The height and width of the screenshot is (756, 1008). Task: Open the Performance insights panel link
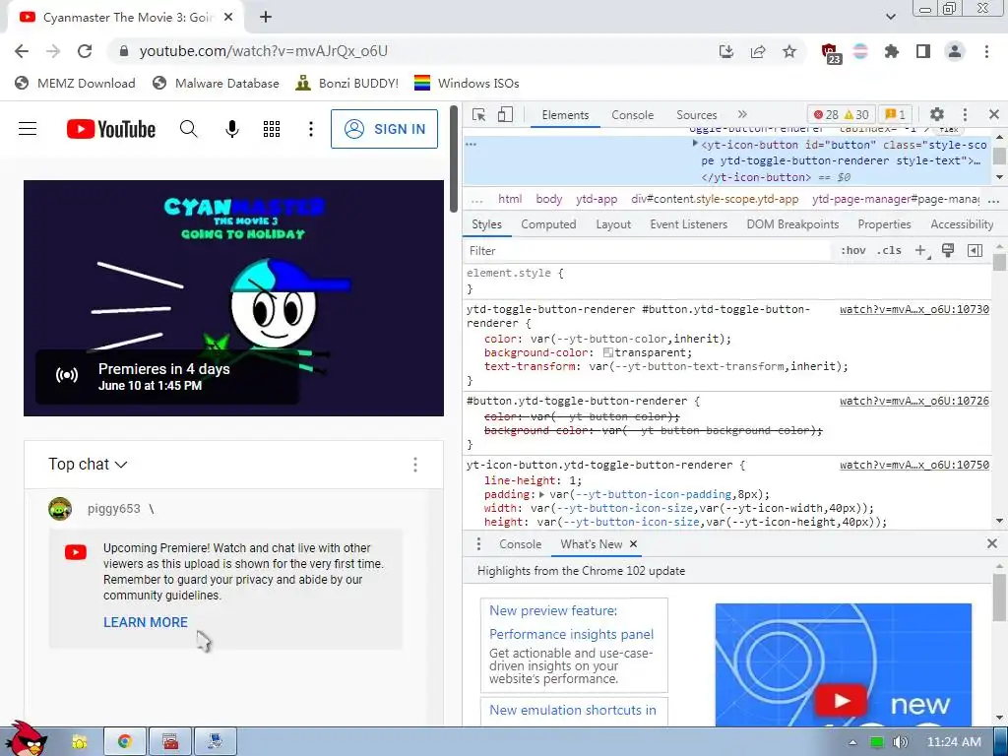[572, 635]
